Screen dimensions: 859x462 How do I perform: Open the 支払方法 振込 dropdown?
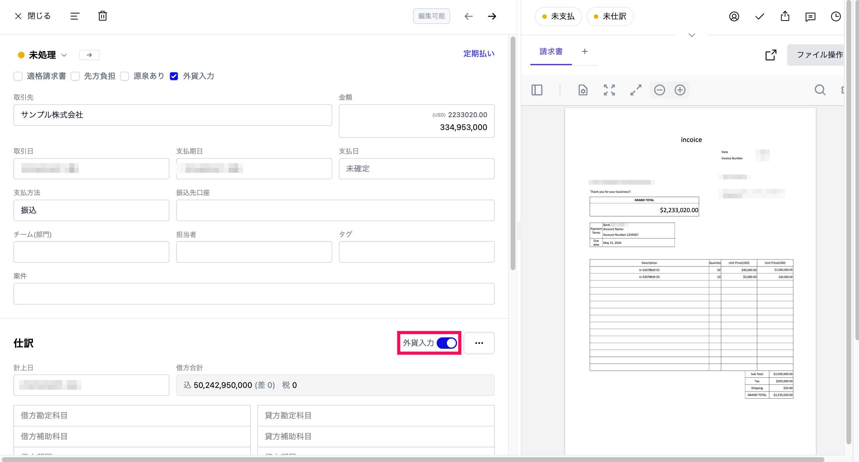[91, 210]
